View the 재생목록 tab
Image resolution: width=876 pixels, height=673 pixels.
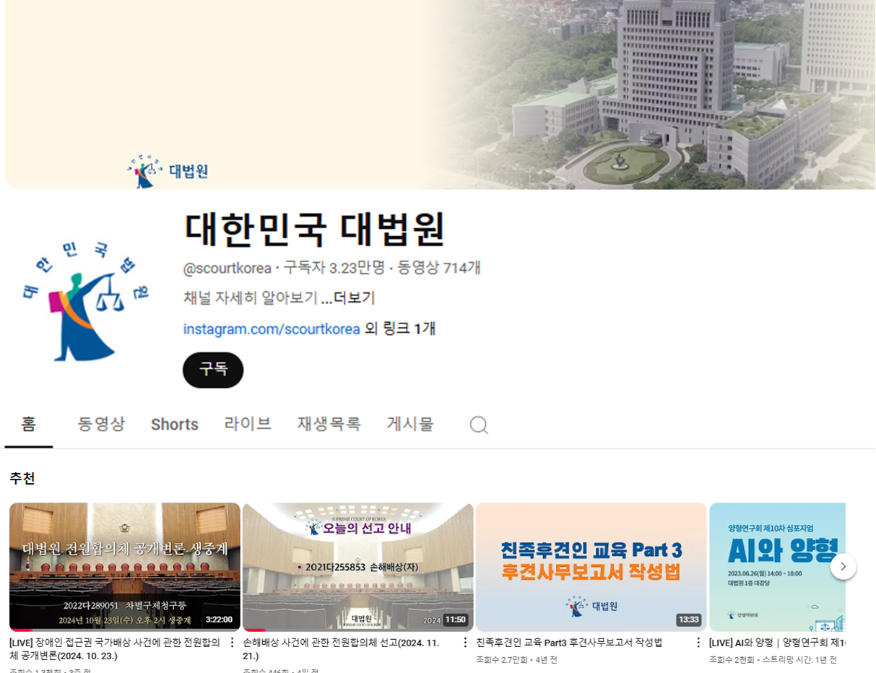[329, 425]
